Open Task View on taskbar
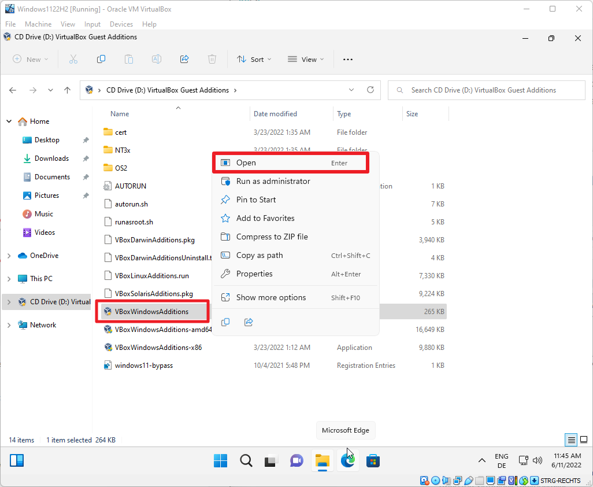Image resolution: width=593 pixels, height=487 pixels. click(x=271, y=460)
